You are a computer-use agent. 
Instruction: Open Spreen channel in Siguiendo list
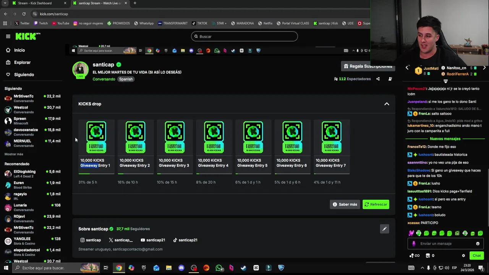coord(32,121)
